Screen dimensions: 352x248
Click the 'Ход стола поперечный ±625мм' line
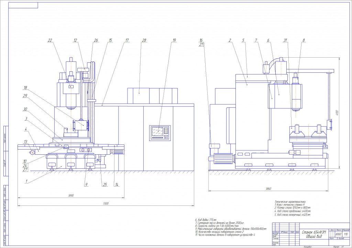(293, 215)
